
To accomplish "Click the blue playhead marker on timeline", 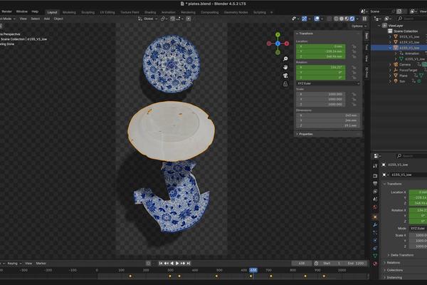I will tap(253, 270).
